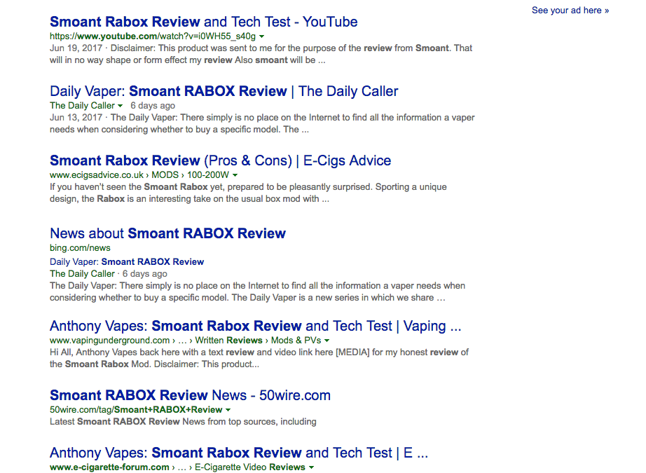Expand the arrow after E-Cigarette Video Reviews breadcrumb
The image size is (646, 473).
(311, 467)
